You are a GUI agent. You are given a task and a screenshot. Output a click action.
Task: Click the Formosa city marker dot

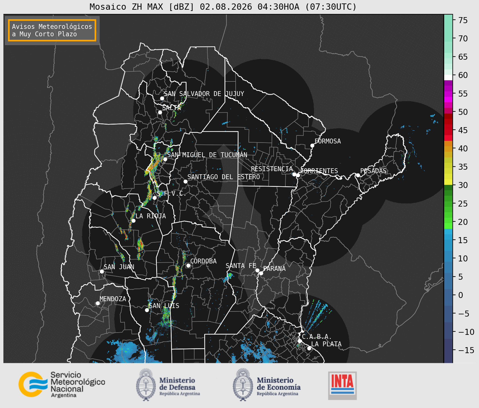[312, 145]
